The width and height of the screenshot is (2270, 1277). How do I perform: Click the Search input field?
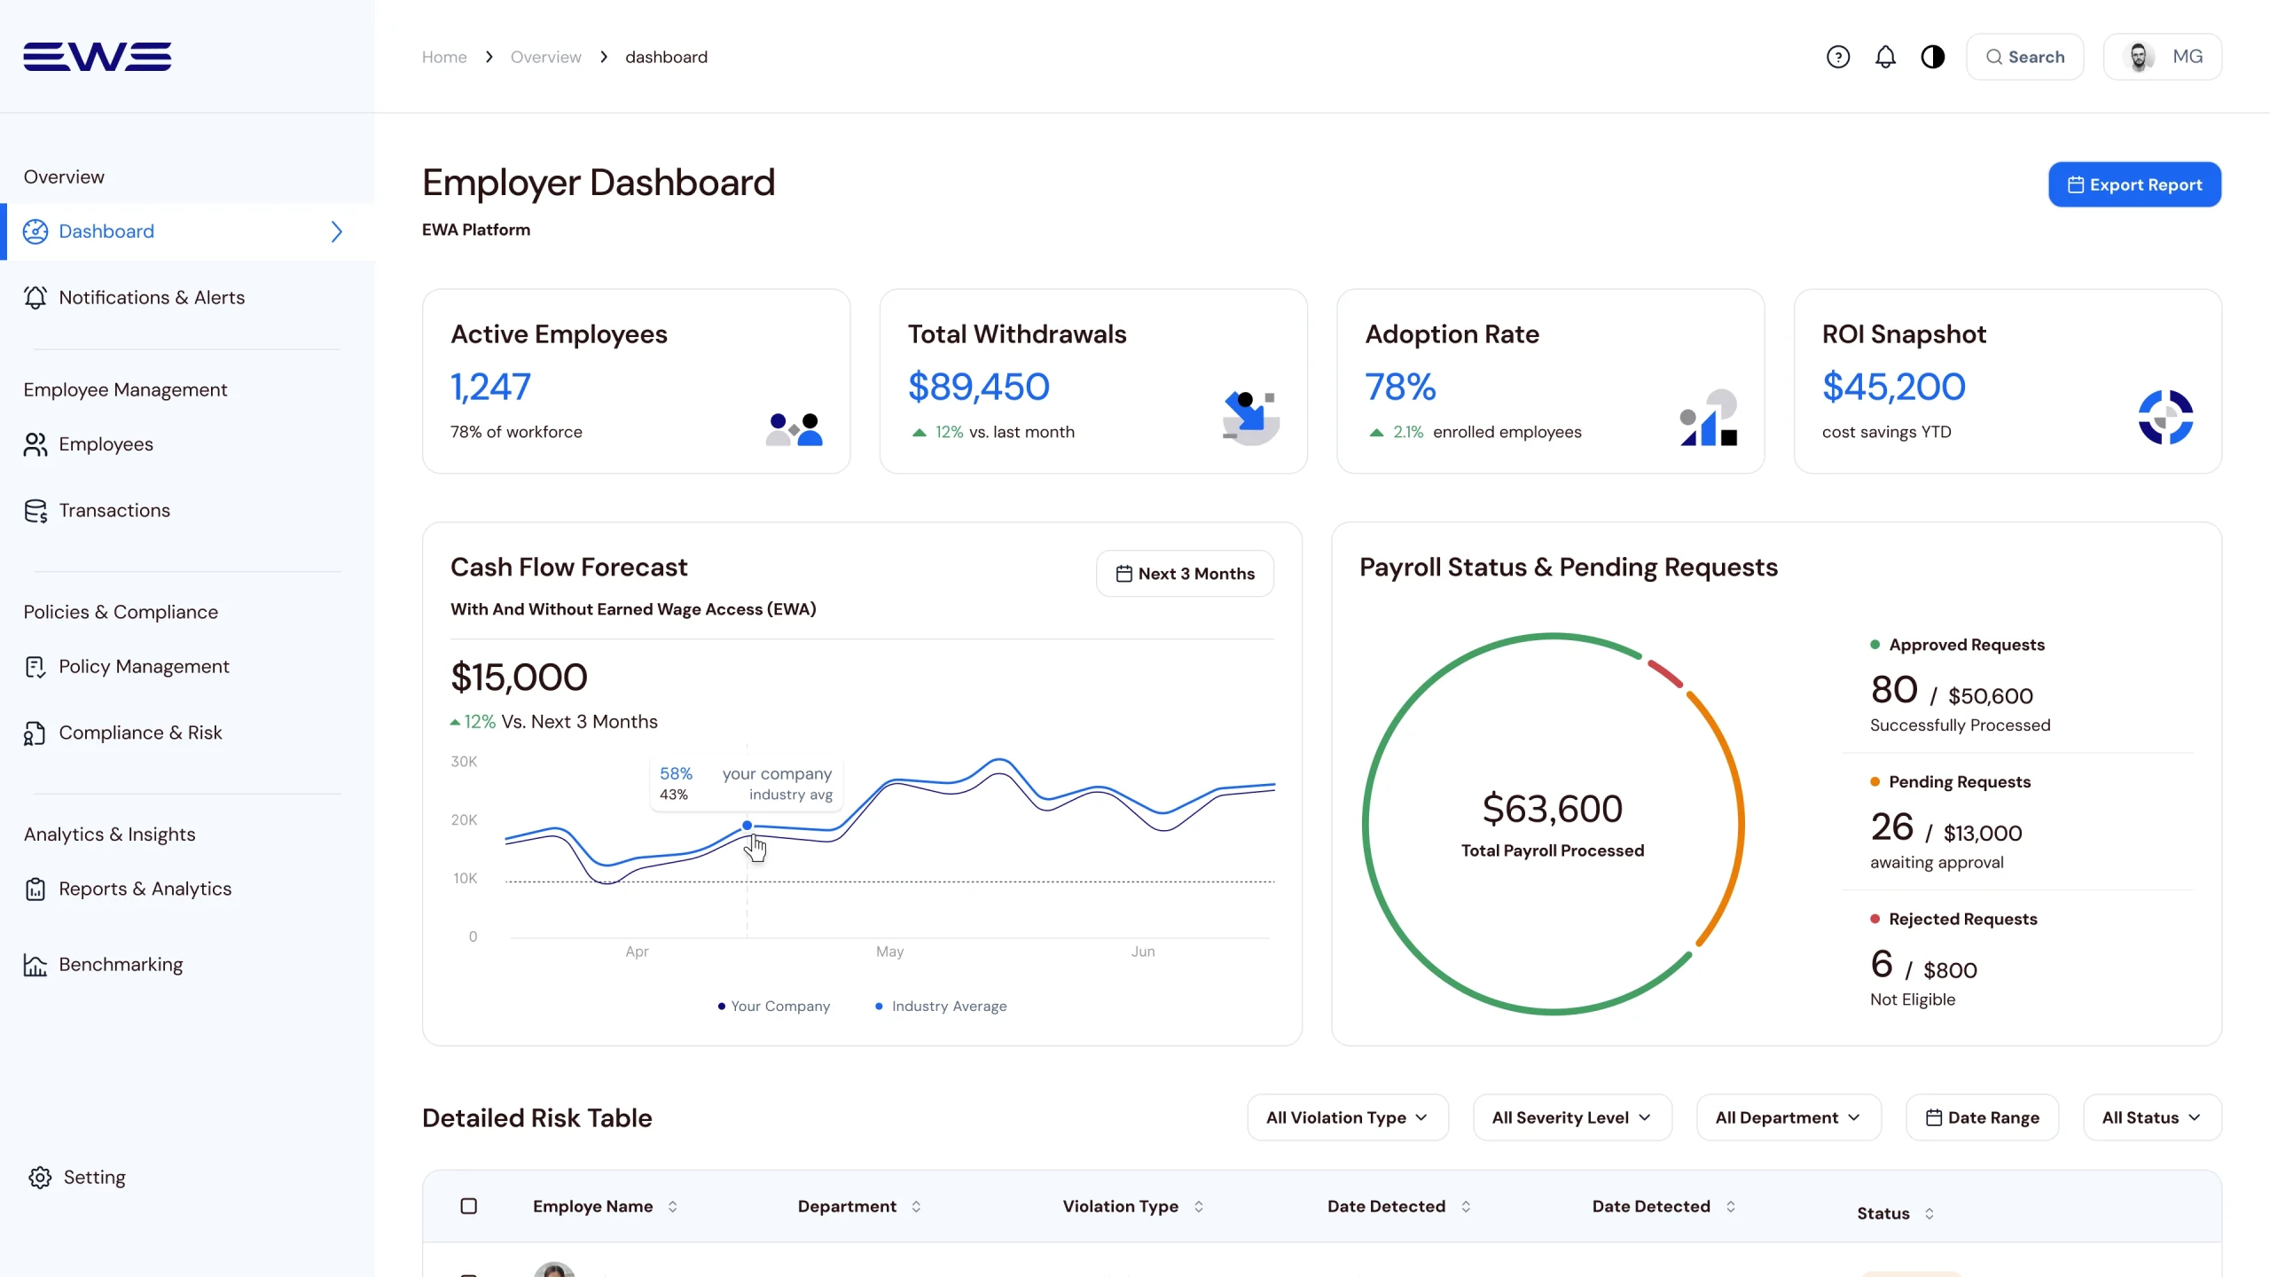coord(2025,57)
